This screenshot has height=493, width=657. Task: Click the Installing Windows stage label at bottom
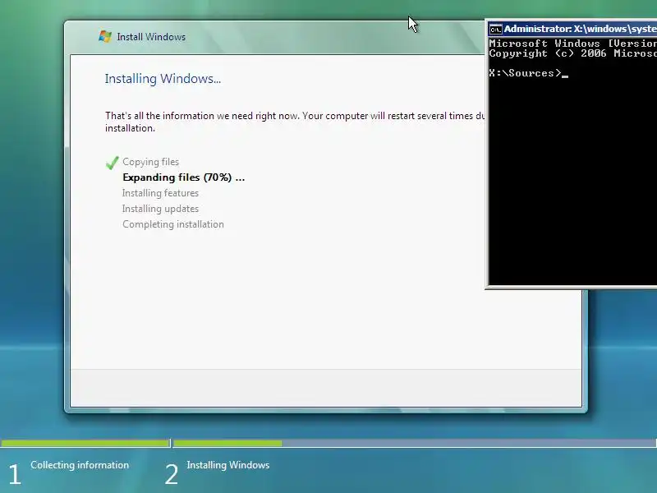228,465
